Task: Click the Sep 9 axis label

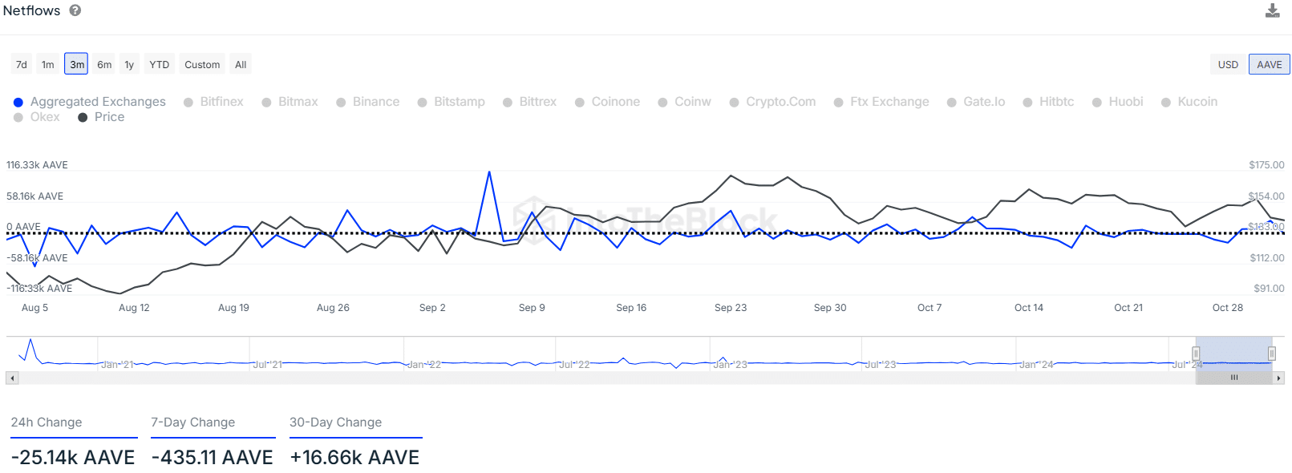Action: coord(532,308)
